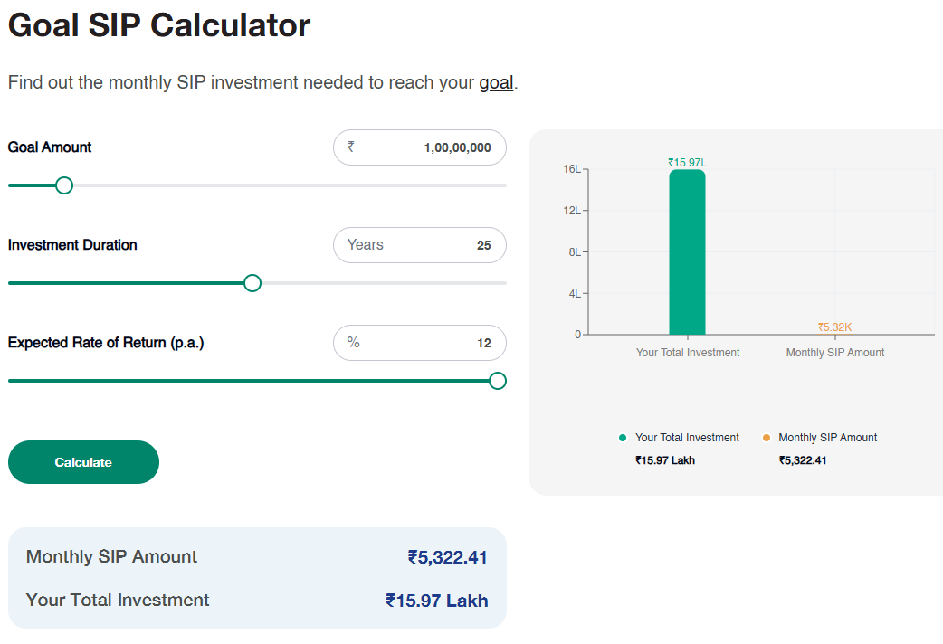Click the Monthly SIP Amount result ₹5,322.41
Viewport: 943px width, 644px height.
(x=447, y=557)
